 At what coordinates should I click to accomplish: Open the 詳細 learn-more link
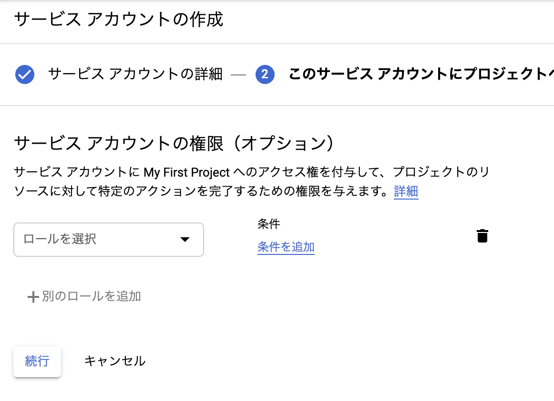[x=406, y=191]
